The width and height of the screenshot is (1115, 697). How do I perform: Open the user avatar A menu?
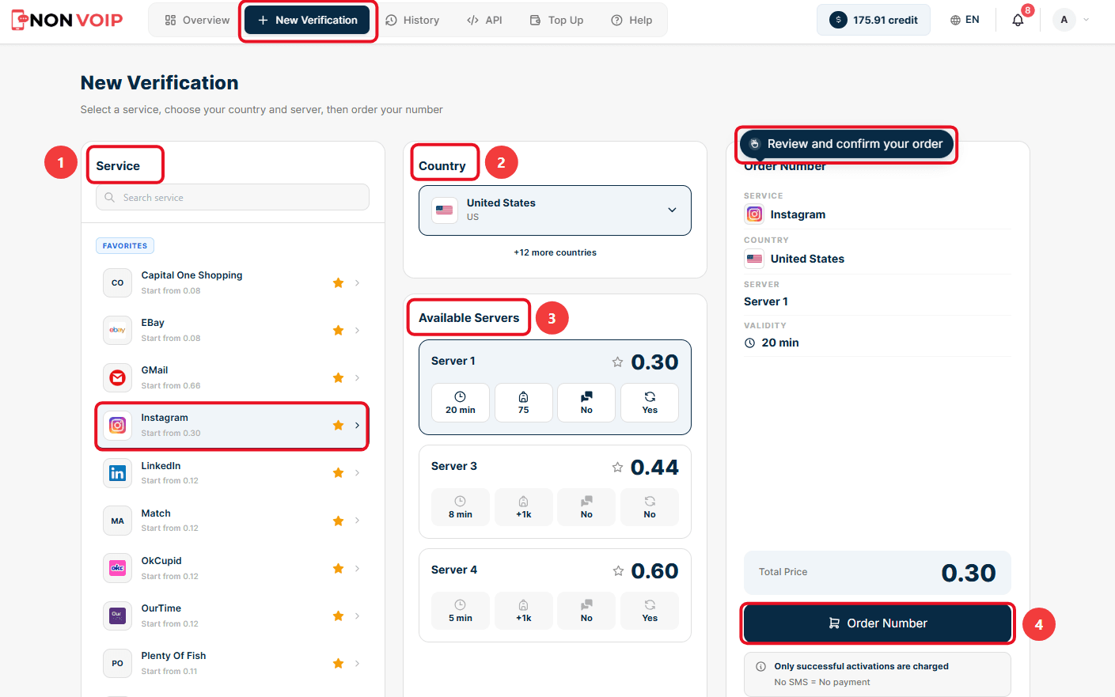(1064, 20)
